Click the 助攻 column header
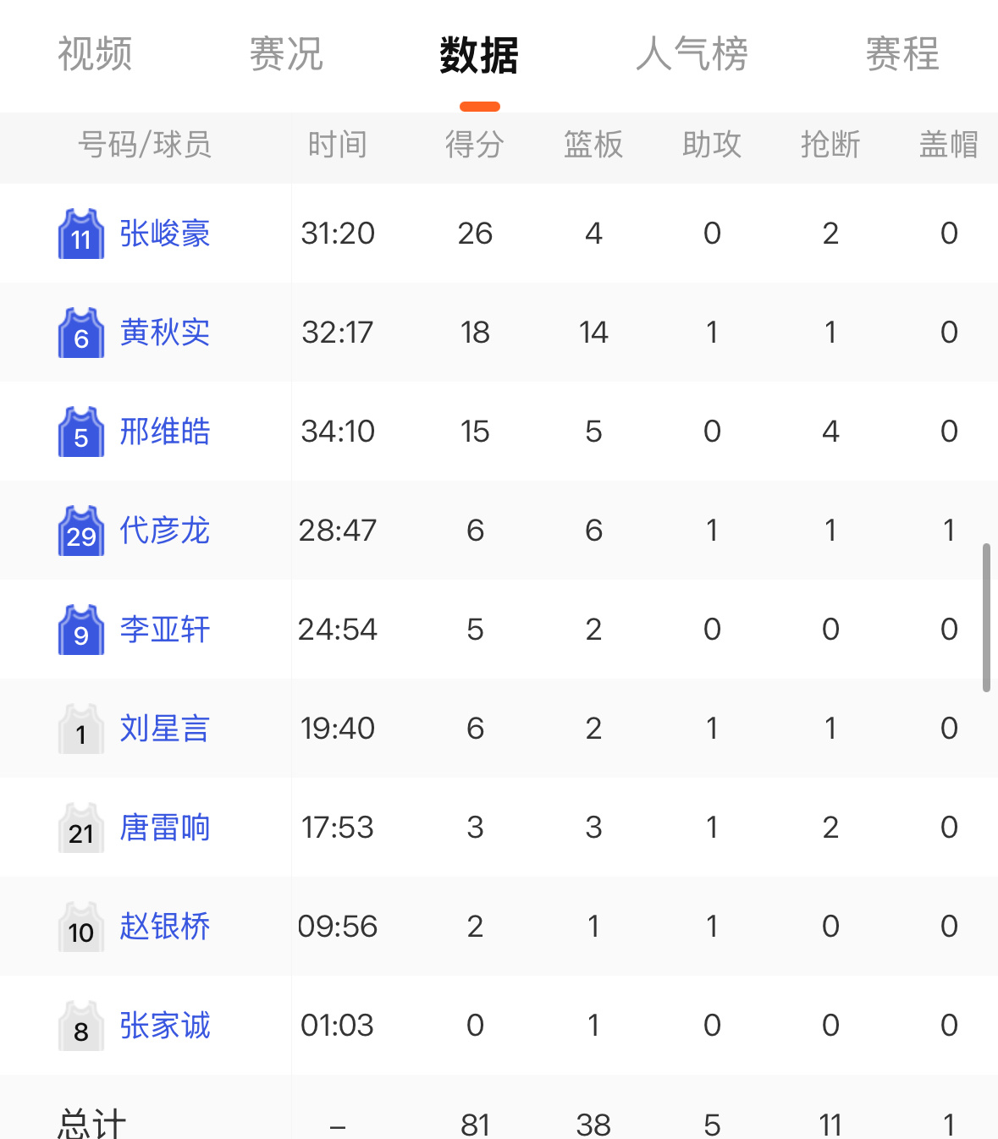The height and width of the screenshot is (1139, 998). 712,145
